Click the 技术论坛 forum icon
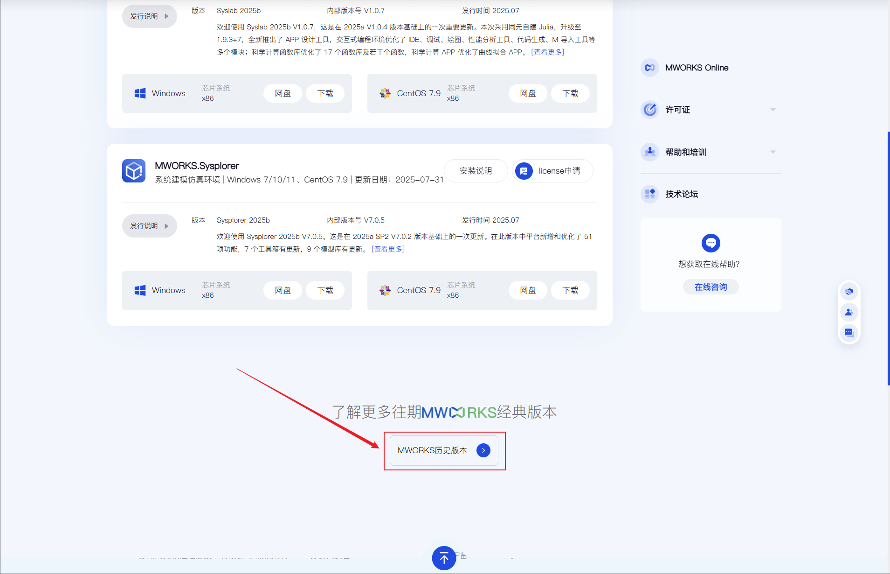The height and width of the screenshot is (574, 890). pos(649,194)
